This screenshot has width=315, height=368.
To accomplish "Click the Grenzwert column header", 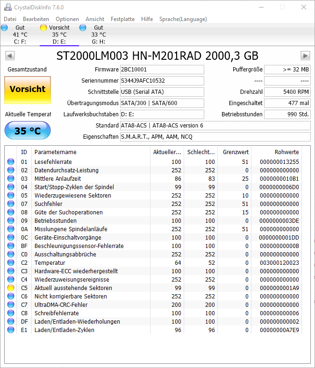I will (235, 152).
